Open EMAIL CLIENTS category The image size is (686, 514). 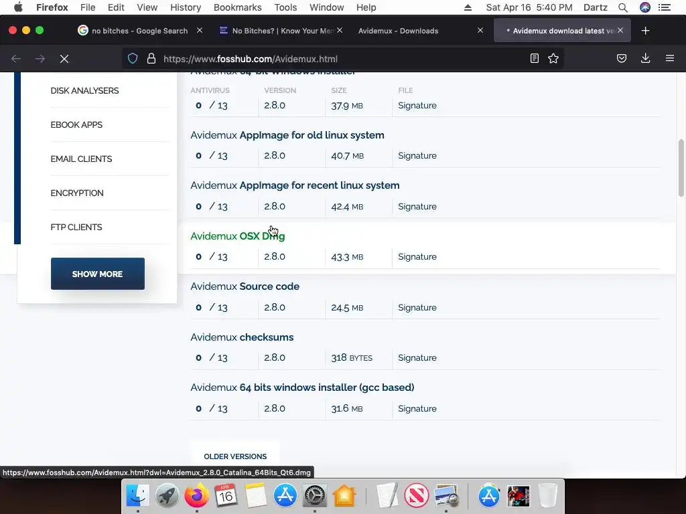(x=81, y=159)
